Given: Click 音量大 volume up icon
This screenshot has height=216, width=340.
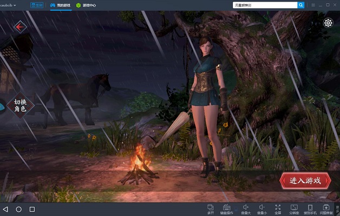Looking at the screenshot, I should [x=246, y=210].
